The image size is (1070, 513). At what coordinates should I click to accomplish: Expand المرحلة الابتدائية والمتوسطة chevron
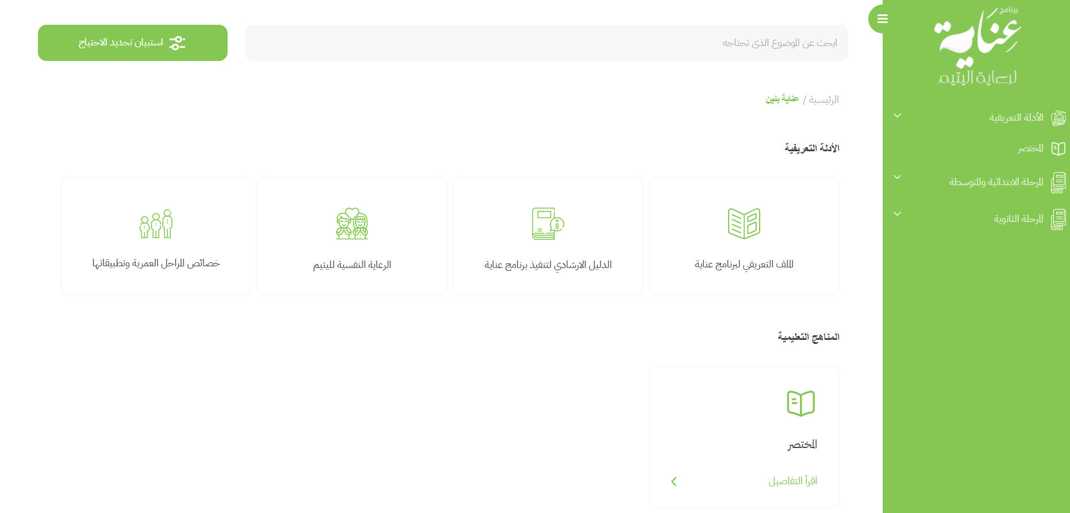[x=898, y=177]
